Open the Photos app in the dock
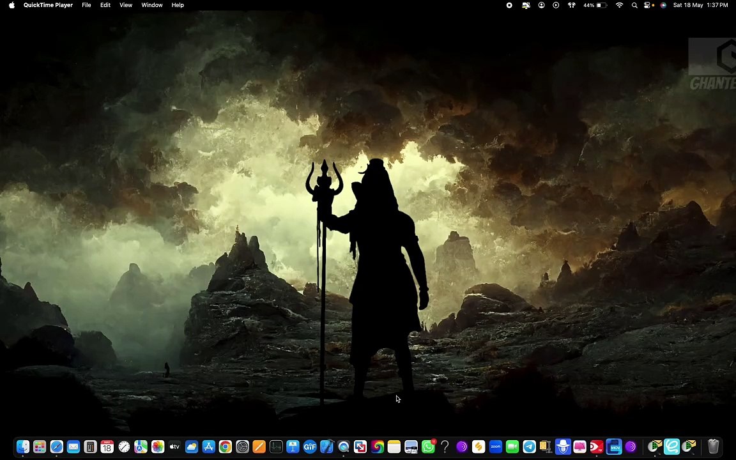The width and height of the screenshot is (736, 460). (x=158, y=447)
